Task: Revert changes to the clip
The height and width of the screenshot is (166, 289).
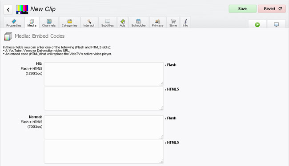Action: (x=272, y=8)
